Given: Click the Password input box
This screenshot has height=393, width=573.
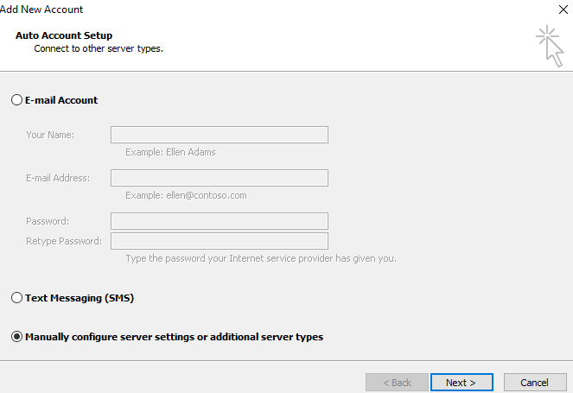Looking at the screenshot, I should [220, 221].
